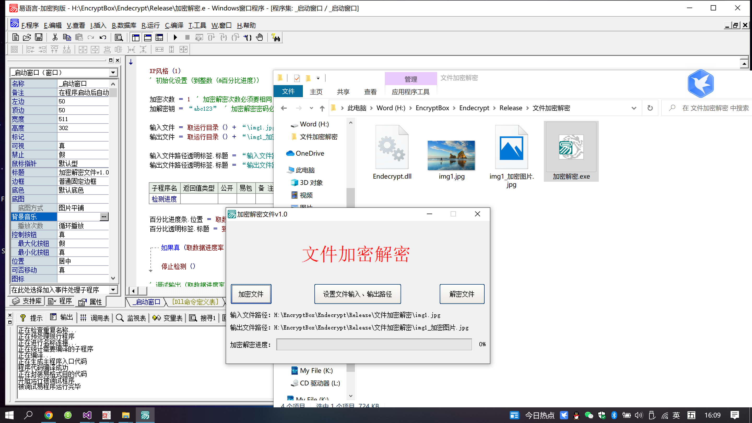Viewport: 752px width, 423px height.
Task: Click File Explorer icon in the taskbar
Action: pyautogui.click(x=126, y=415)
